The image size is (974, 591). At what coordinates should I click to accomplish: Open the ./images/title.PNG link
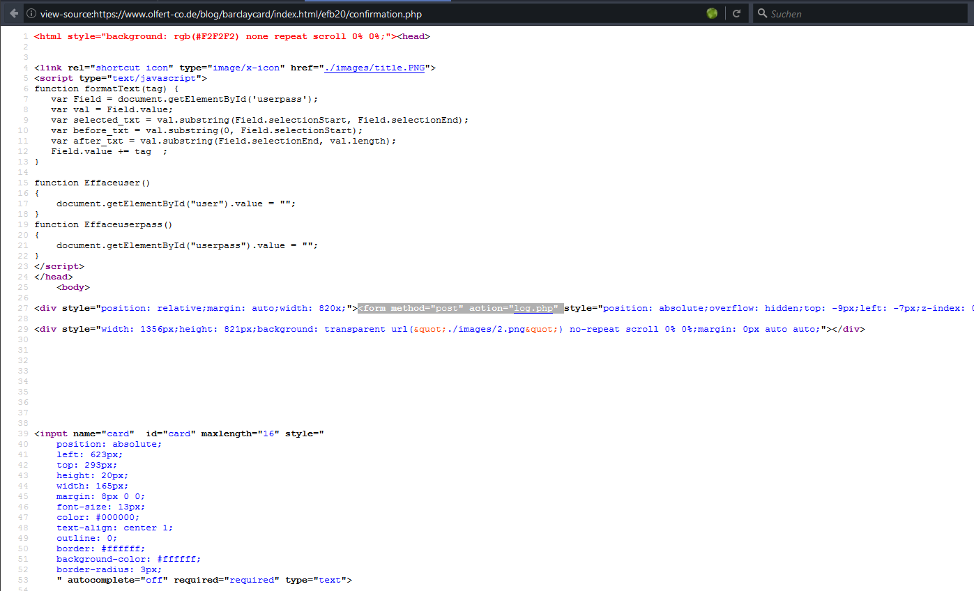pos(374,68)
